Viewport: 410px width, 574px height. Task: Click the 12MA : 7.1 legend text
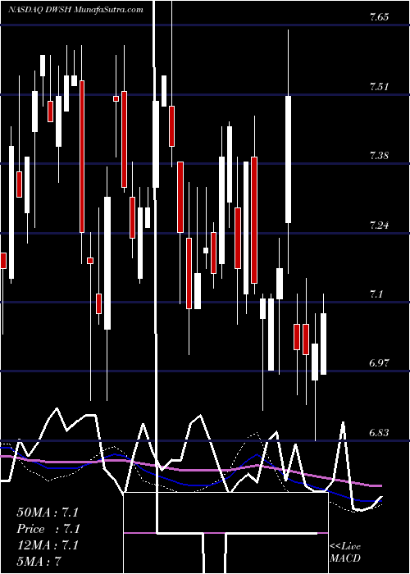[48, 545]
